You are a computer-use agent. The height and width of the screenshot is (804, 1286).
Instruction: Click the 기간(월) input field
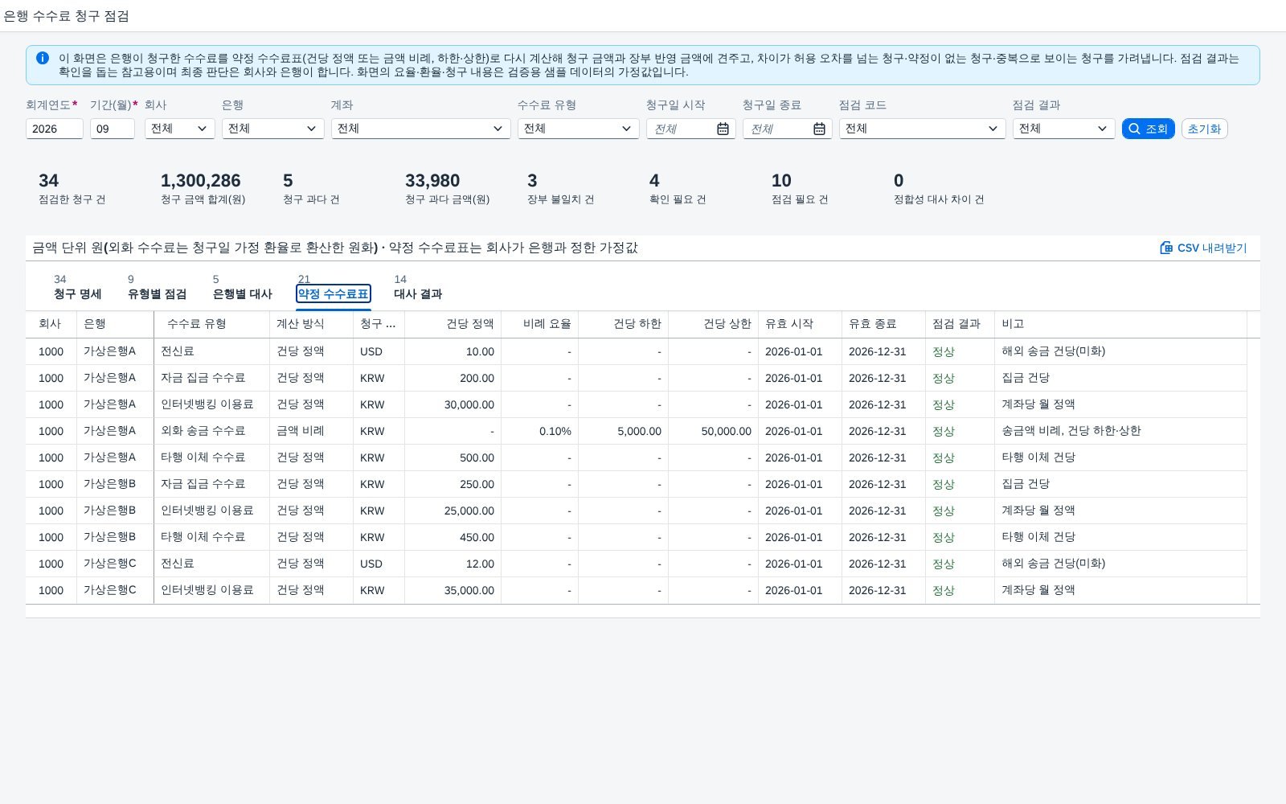coord(113,129)
